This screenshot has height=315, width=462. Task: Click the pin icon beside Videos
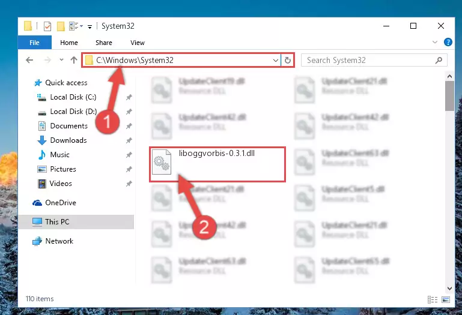tap(129, 184)
